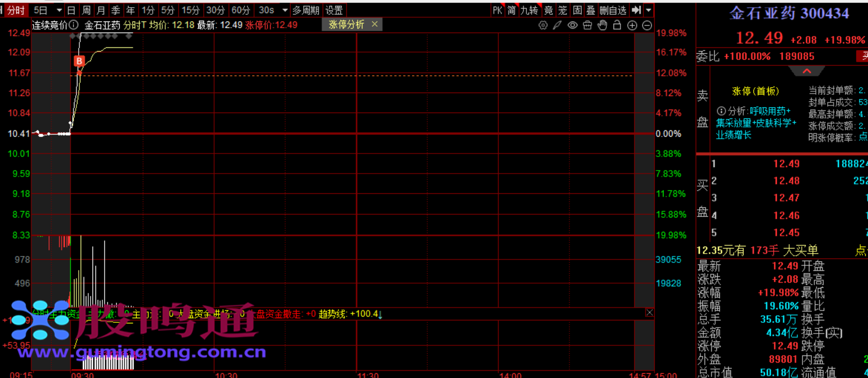Open the 年 yearly chart tab
The image size is (868, 378).
(x=130, y=10)
